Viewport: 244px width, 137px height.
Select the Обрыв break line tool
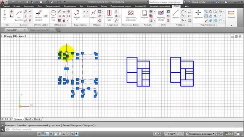pyautogui.click(x=93, y=14)
